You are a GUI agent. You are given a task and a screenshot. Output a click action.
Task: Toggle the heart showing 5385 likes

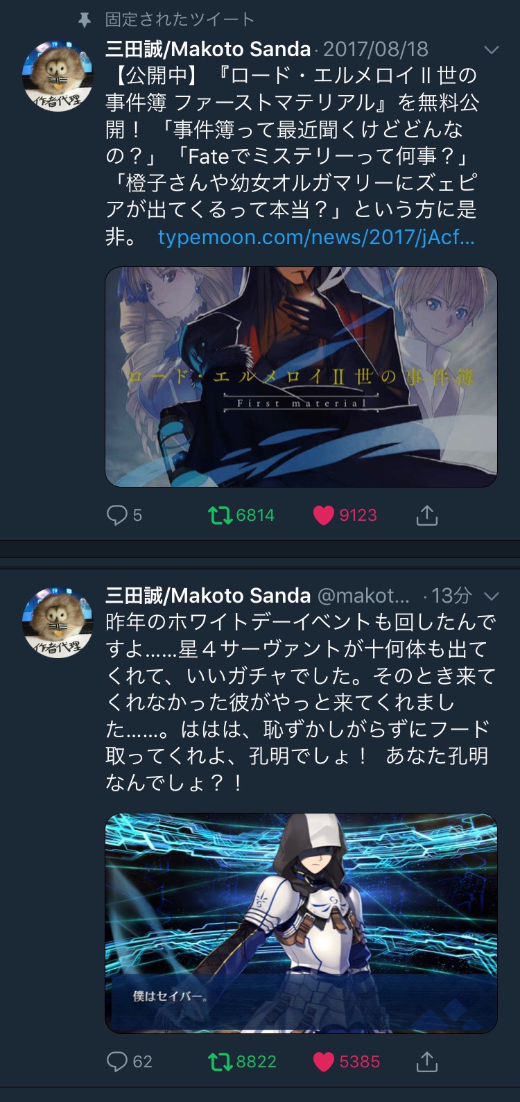[346, 1062]
